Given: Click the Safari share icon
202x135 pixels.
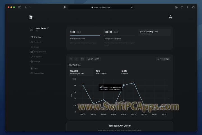Looking at the screenshot, I should (x=182, y=7).
